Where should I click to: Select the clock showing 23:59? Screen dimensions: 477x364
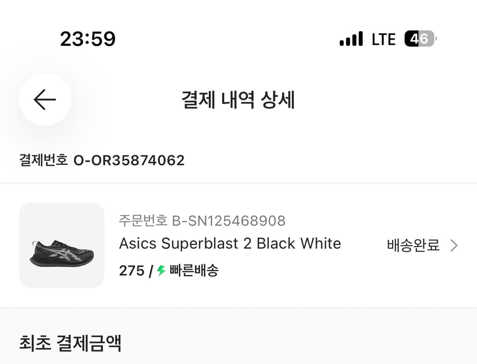[x=88, y=39]
